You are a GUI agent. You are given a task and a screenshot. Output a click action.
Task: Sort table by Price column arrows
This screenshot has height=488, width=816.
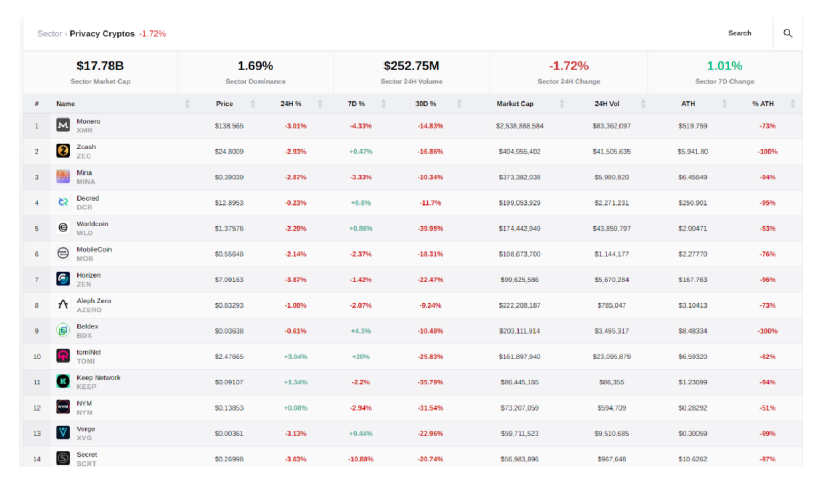253,104
